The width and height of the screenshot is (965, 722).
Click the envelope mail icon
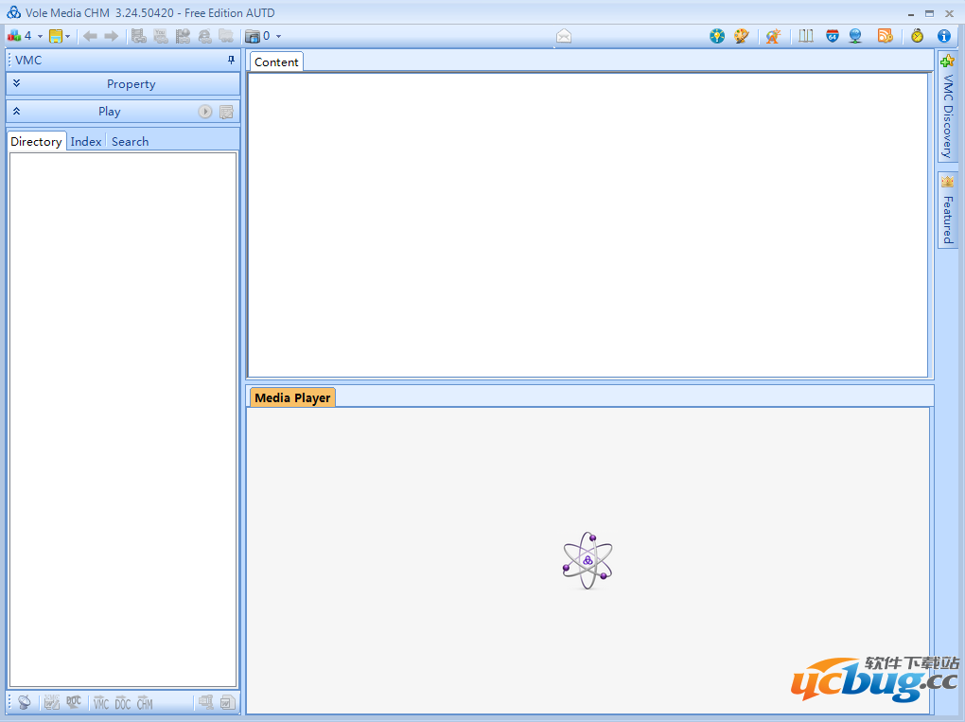click(x=564, y=36)
